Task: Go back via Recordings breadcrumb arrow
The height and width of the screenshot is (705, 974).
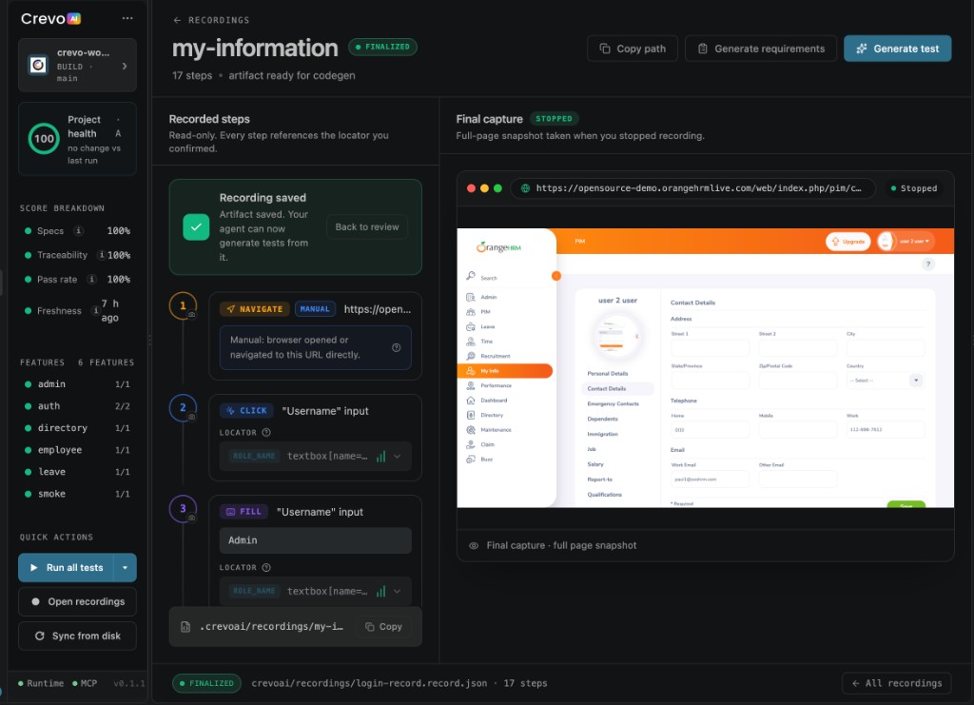Action: 177,20
